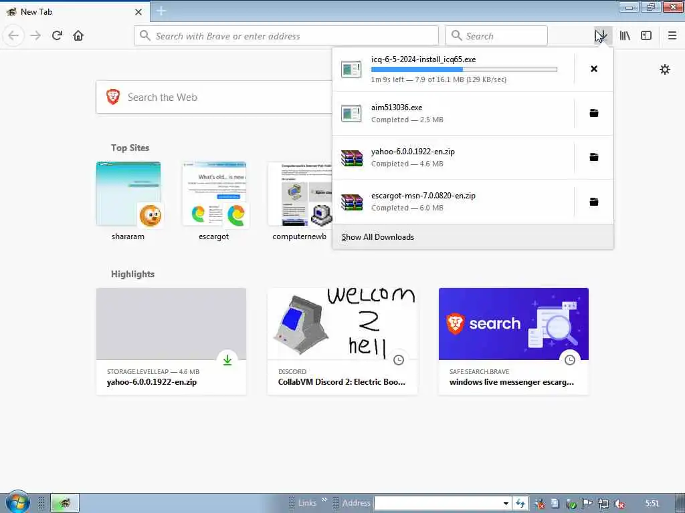Screen dimensions: 685x513
Task: Click the icq65.exe file icon
Action: point(352,69)
